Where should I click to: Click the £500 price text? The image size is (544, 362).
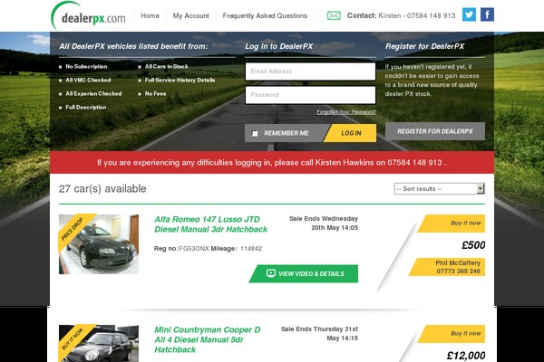click(473, 245)
